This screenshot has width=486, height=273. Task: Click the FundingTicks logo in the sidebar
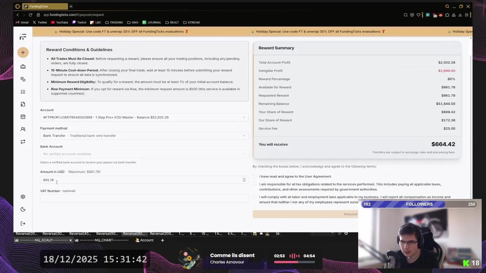[x=23, y=37]
